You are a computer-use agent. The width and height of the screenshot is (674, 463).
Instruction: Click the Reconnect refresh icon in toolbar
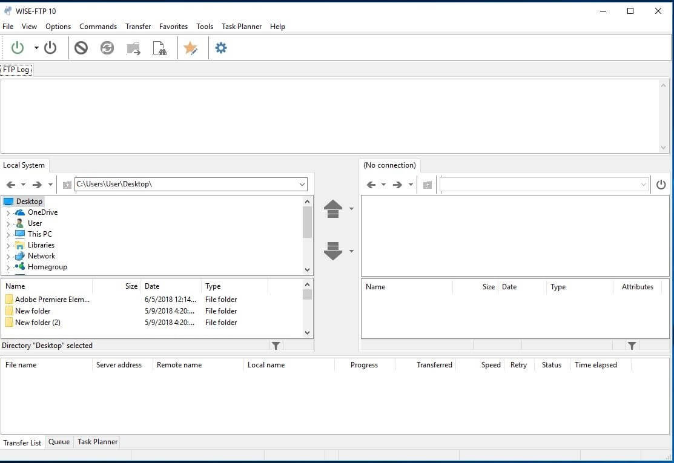tap(107, 48)
